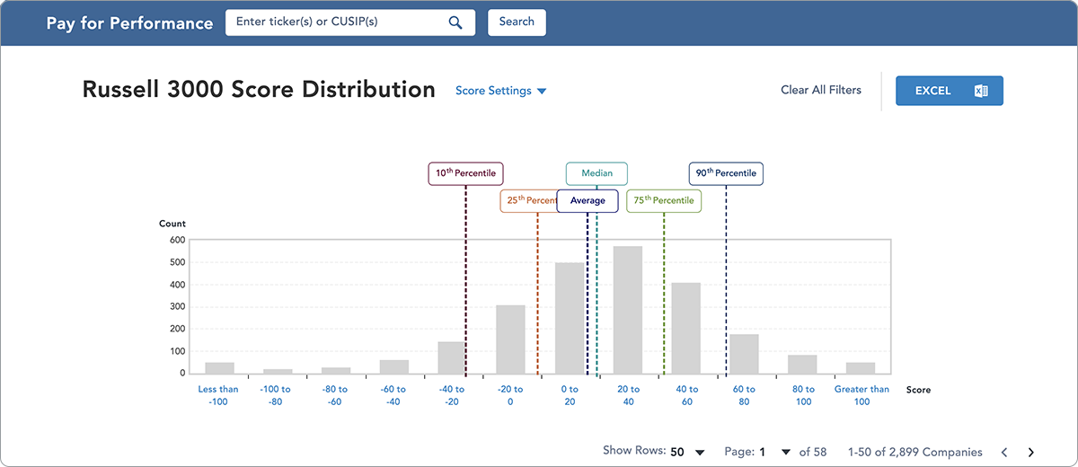
Task: Click the Excel icon on the export button
Action: (981, 91)
